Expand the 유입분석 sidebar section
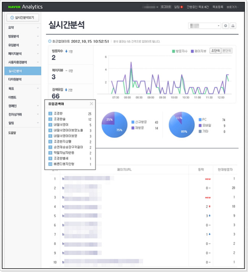 point(23,45)
